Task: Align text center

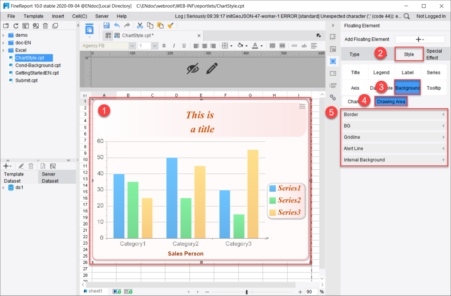Action: click(x=204, y=46)
